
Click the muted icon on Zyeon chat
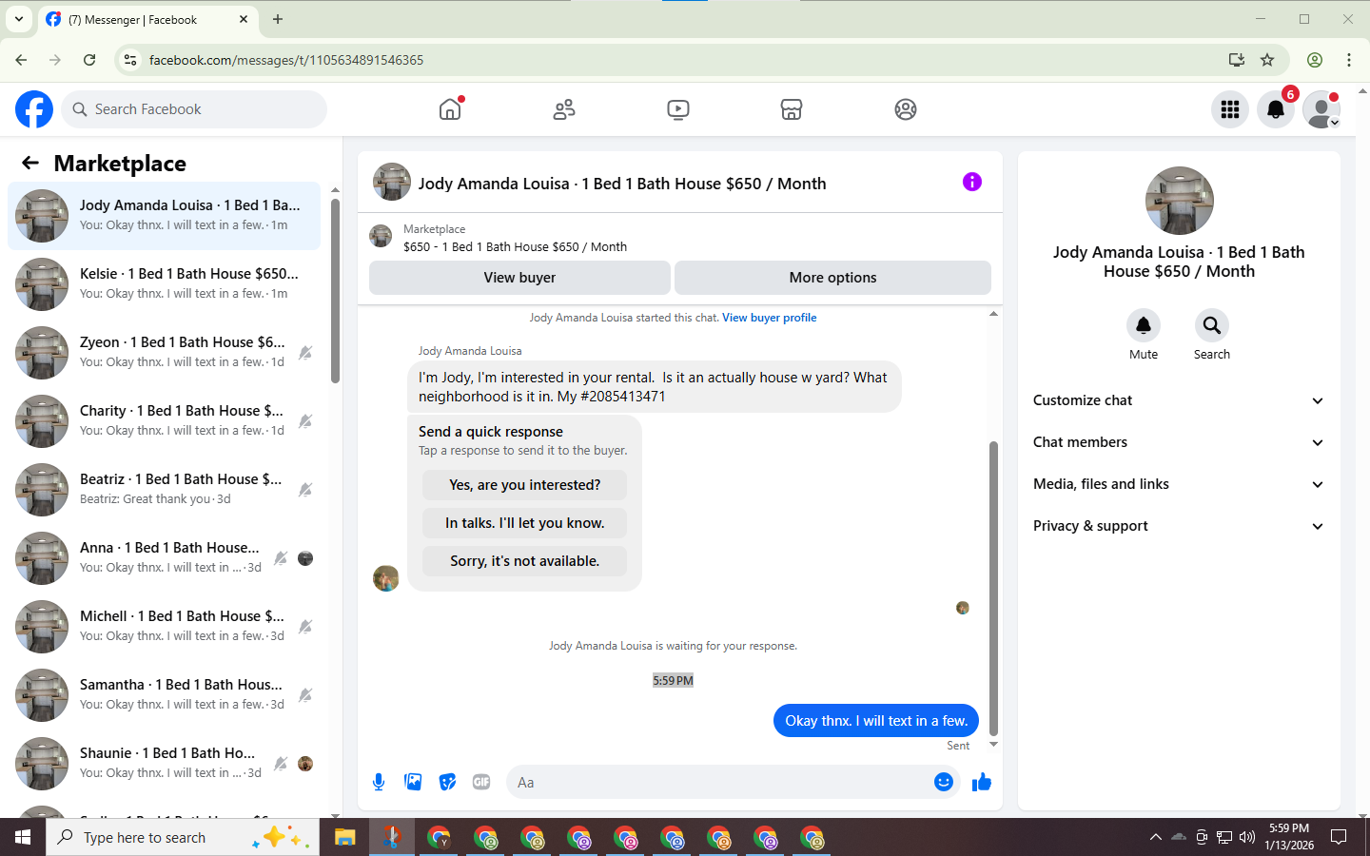305,353
